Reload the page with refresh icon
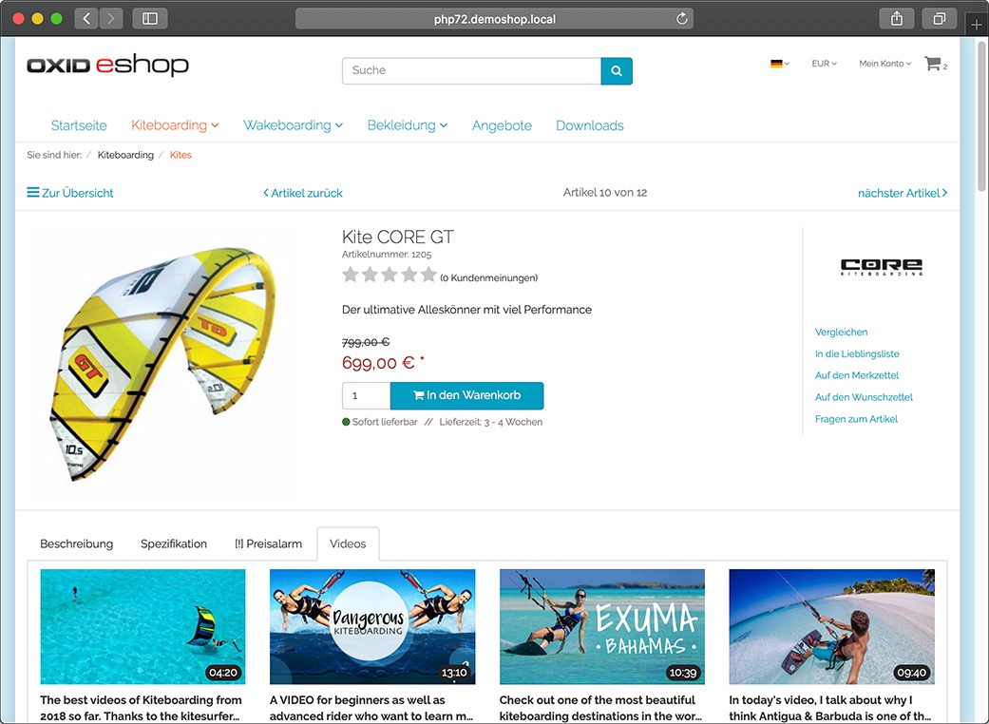Viewport: 989px width, 724px height. pyautogui.click(x=682, y=19)
